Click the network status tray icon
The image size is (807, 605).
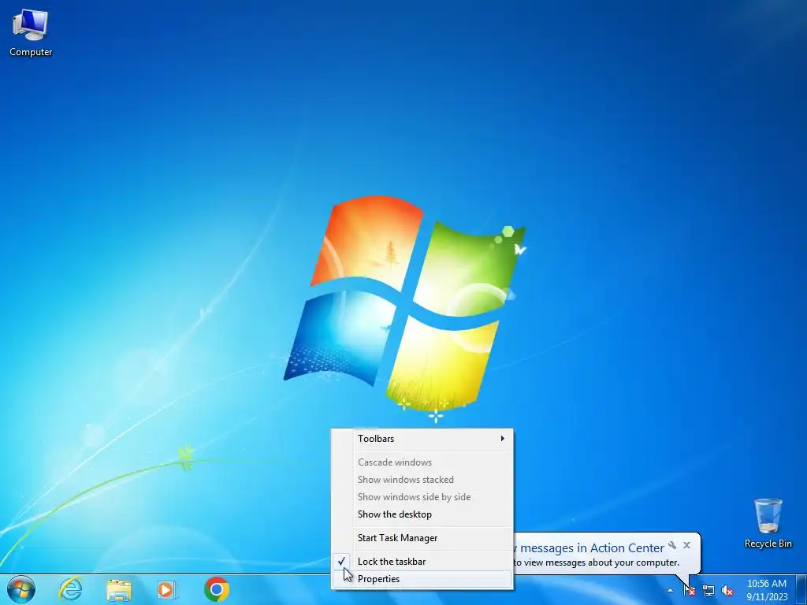[x=708, y=591]
